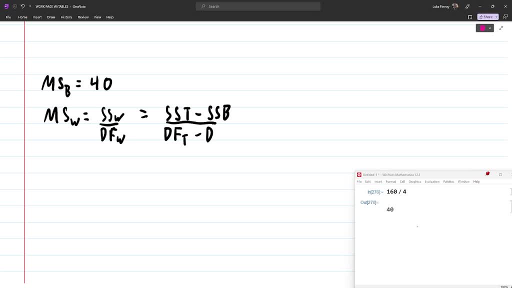Toggle the sync status icon in title bar
Image resolution: width=512 pixels, height=288 pixels.
(14, 6)
